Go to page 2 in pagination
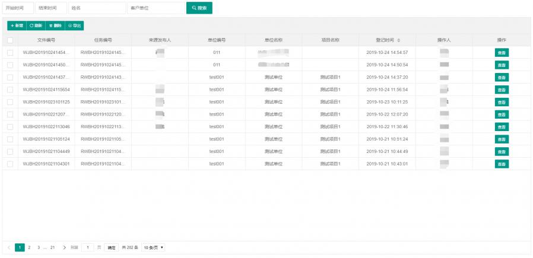Screen dimensions: 533x258 coord(29,247)
